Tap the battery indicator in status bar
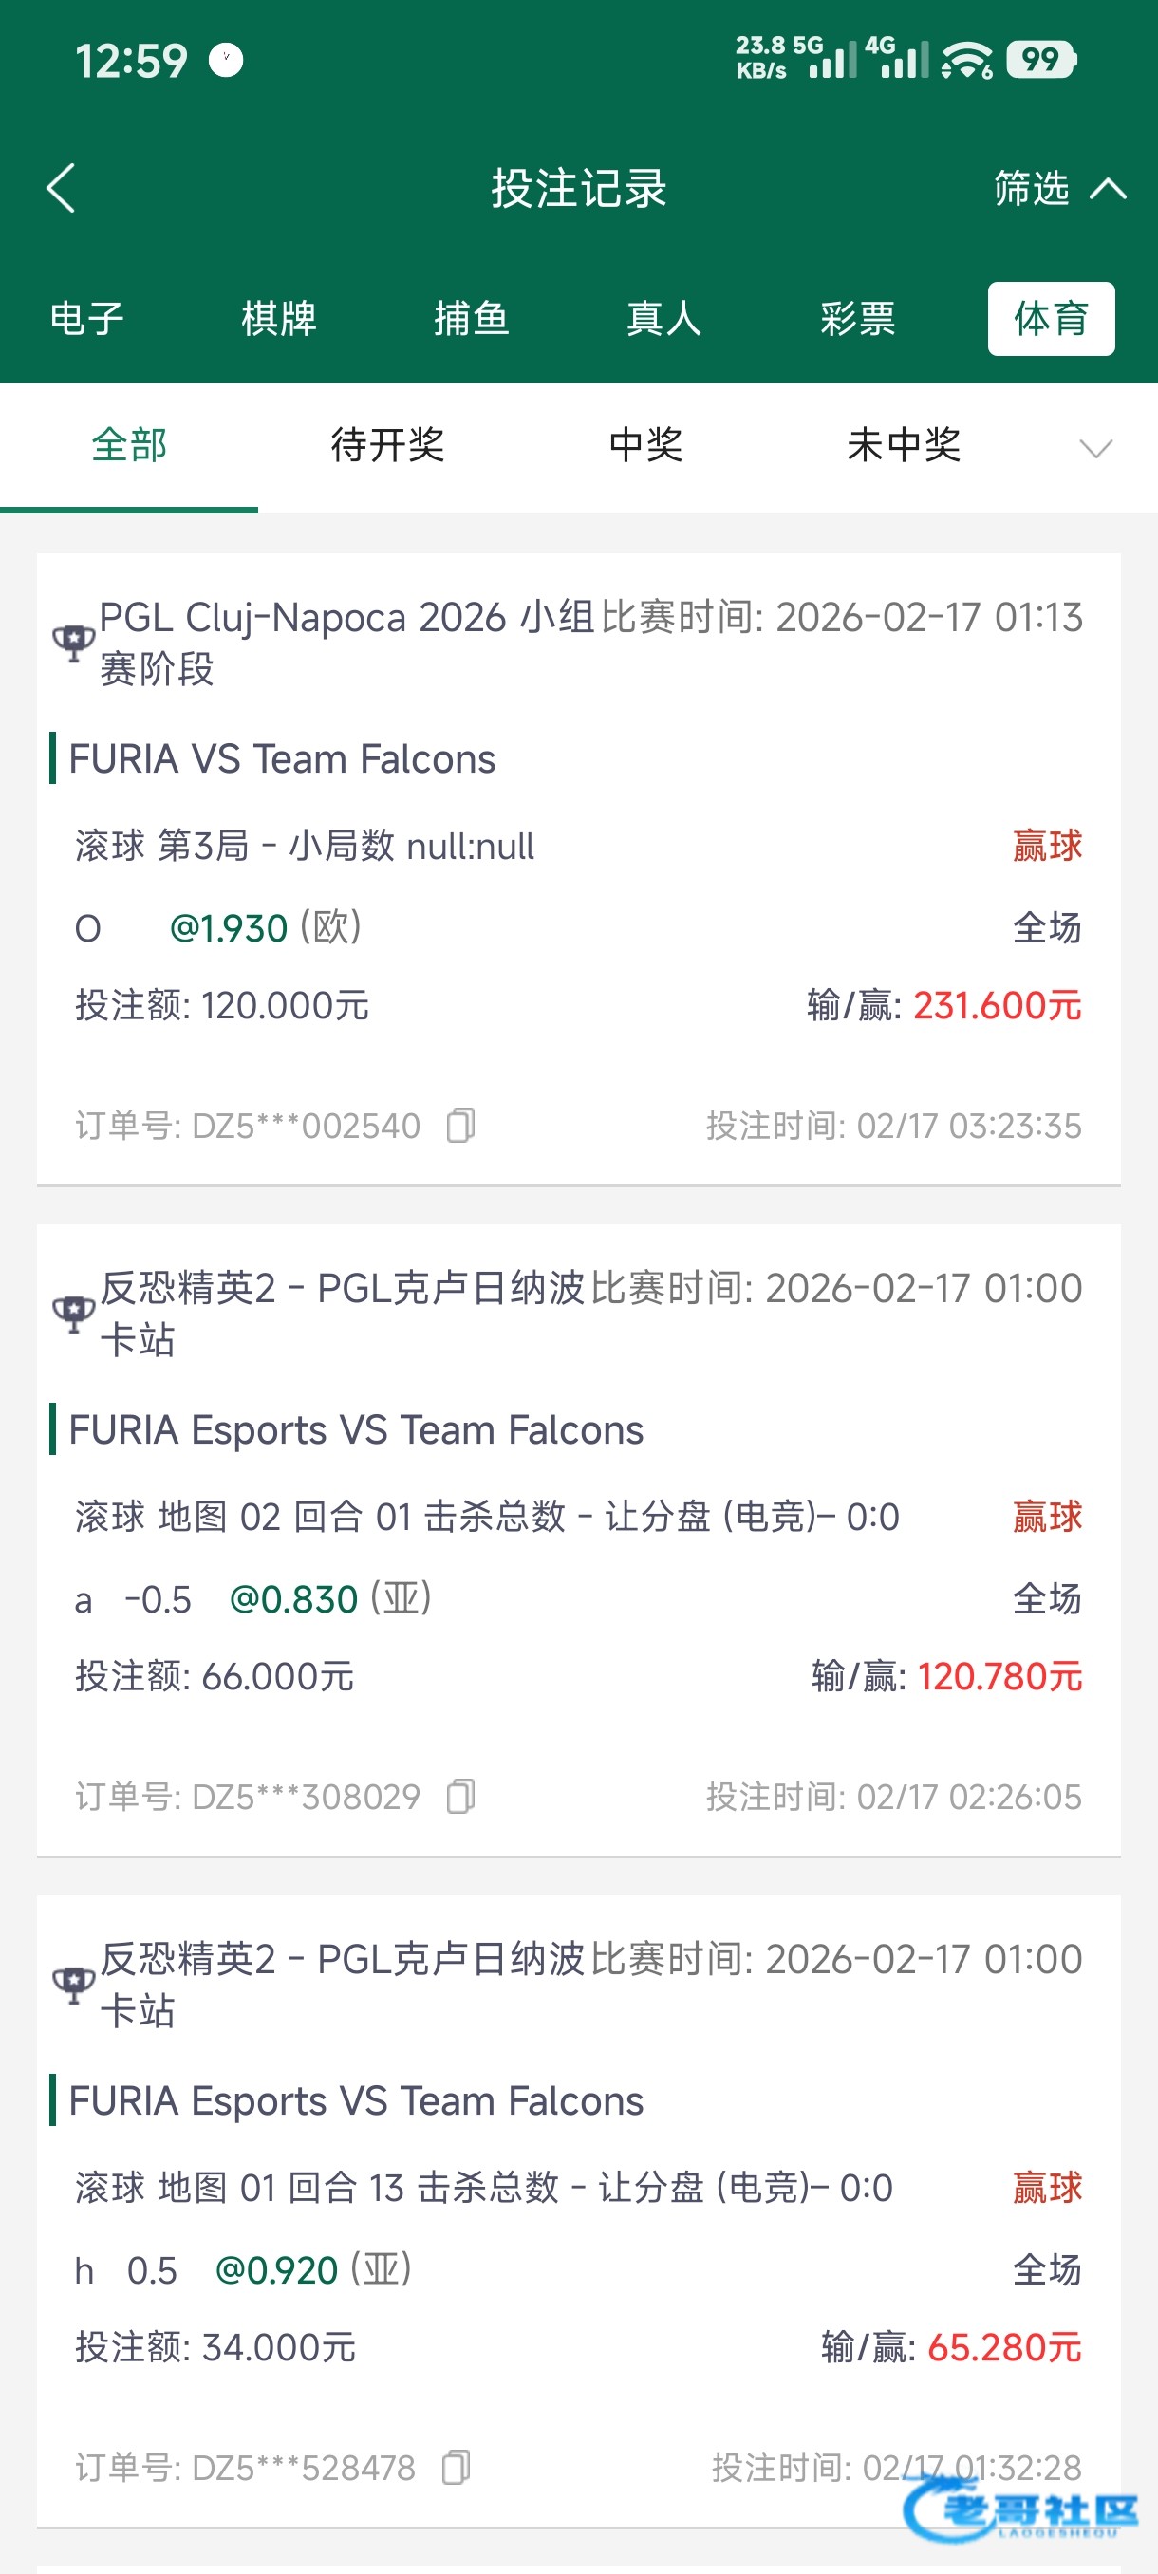Screen dimensions: 1158x2574 [x=1041, y=60]
